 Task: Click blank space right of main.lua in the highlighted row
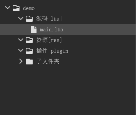click(x=99, y=29)
